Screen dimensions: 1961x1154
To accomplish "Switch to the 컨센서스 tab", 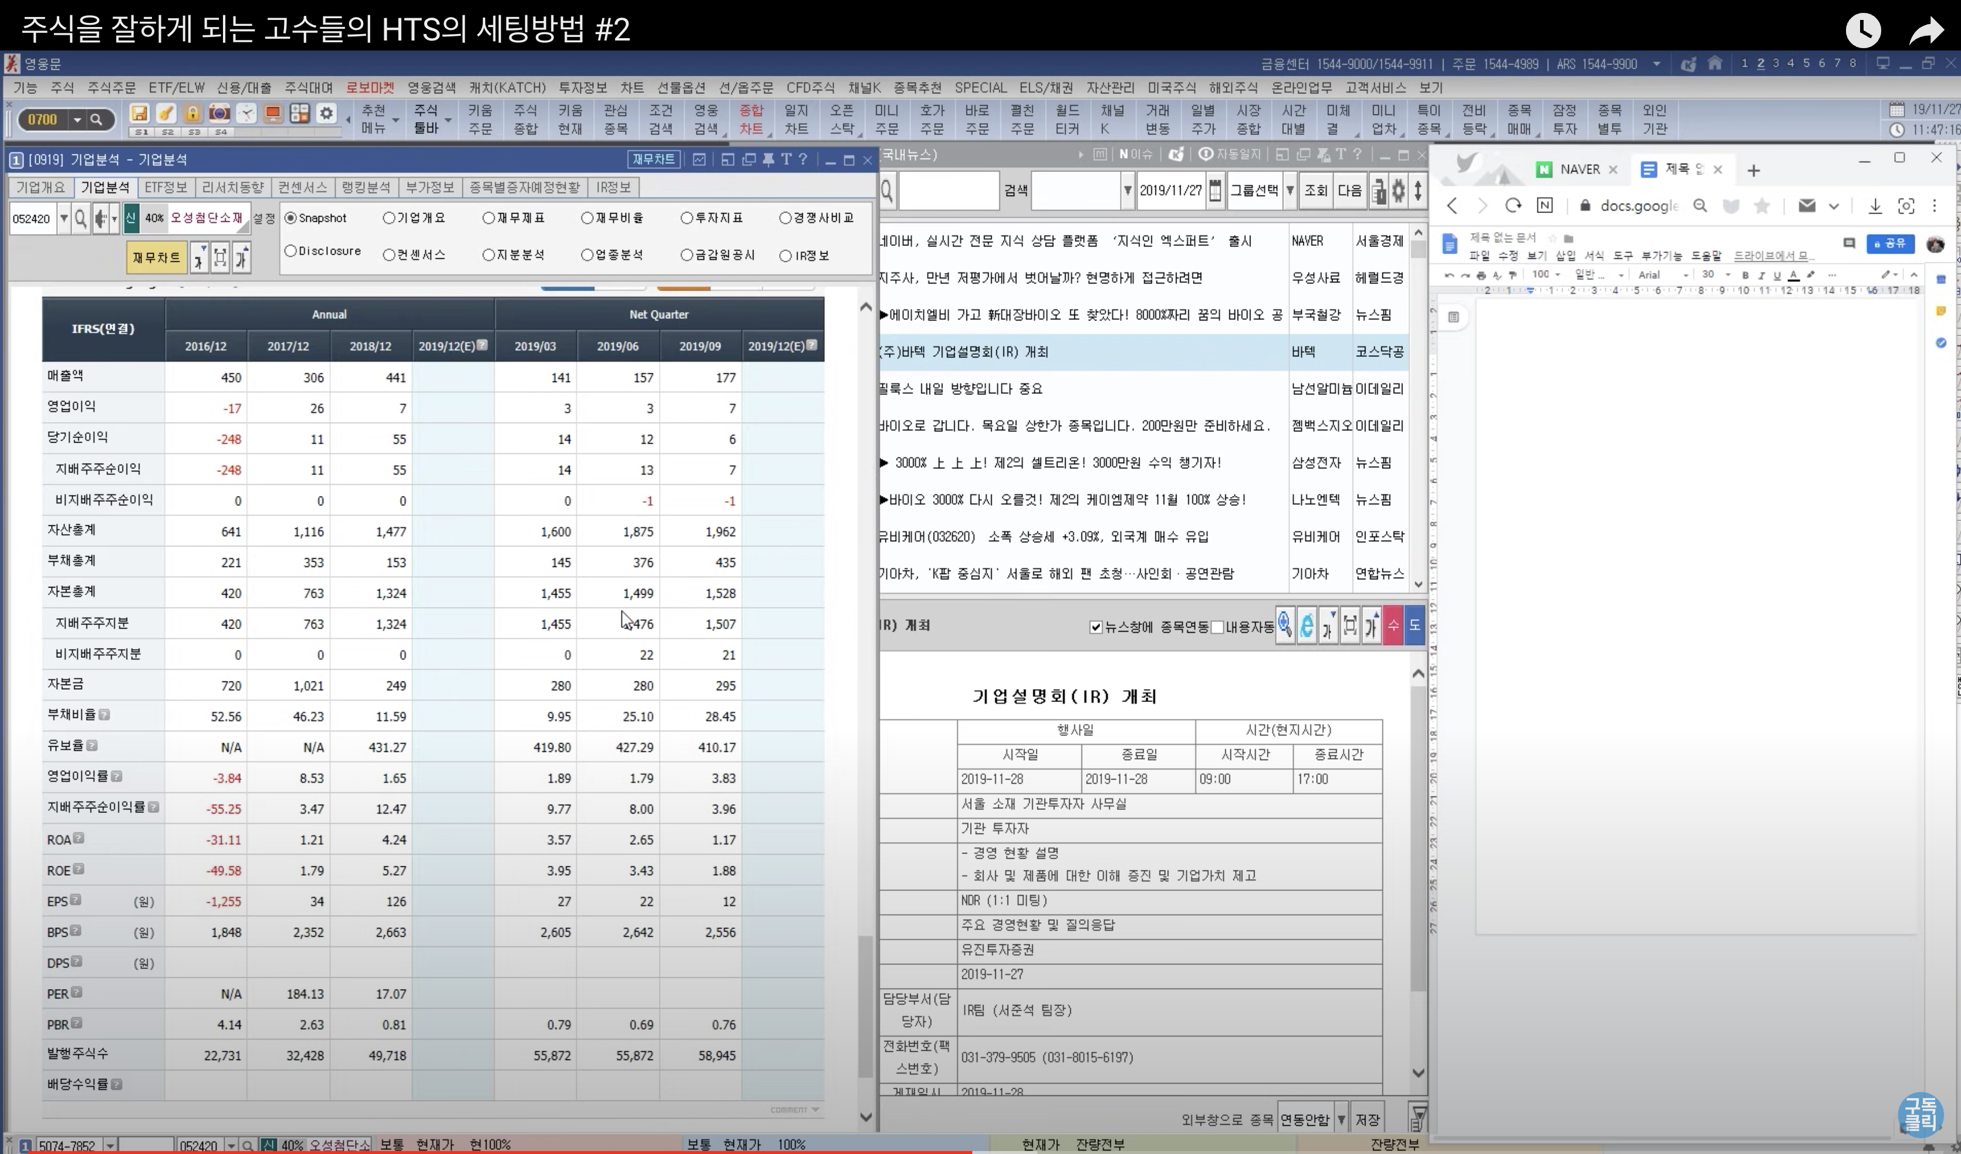I will pyautogui.click(x=302, y=188).
